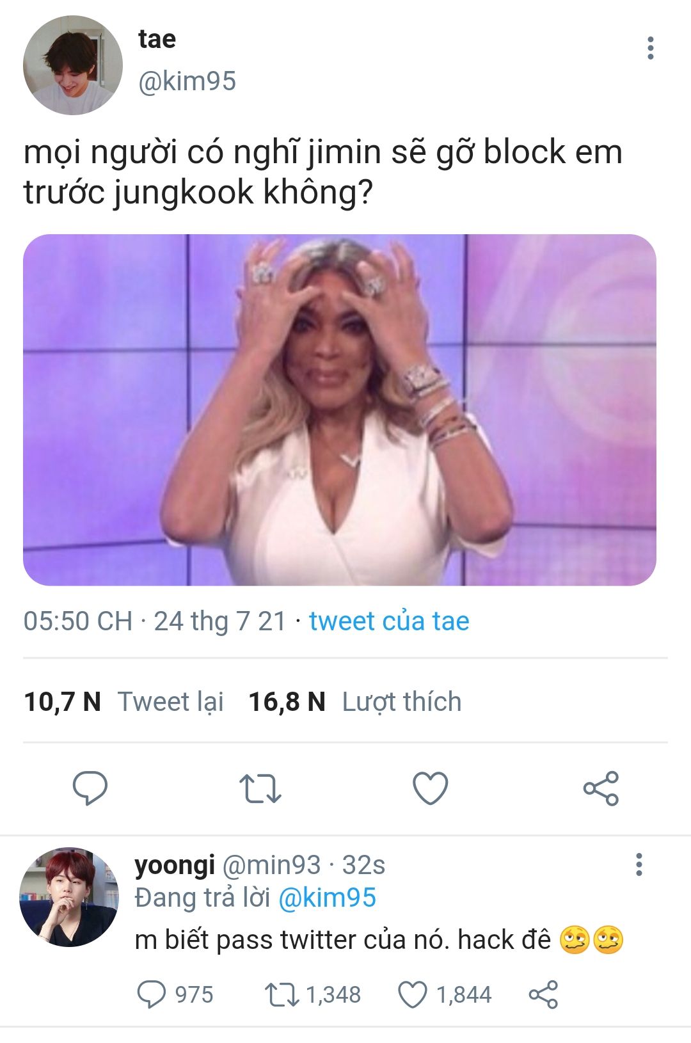Open tae's profile picture

72,65
